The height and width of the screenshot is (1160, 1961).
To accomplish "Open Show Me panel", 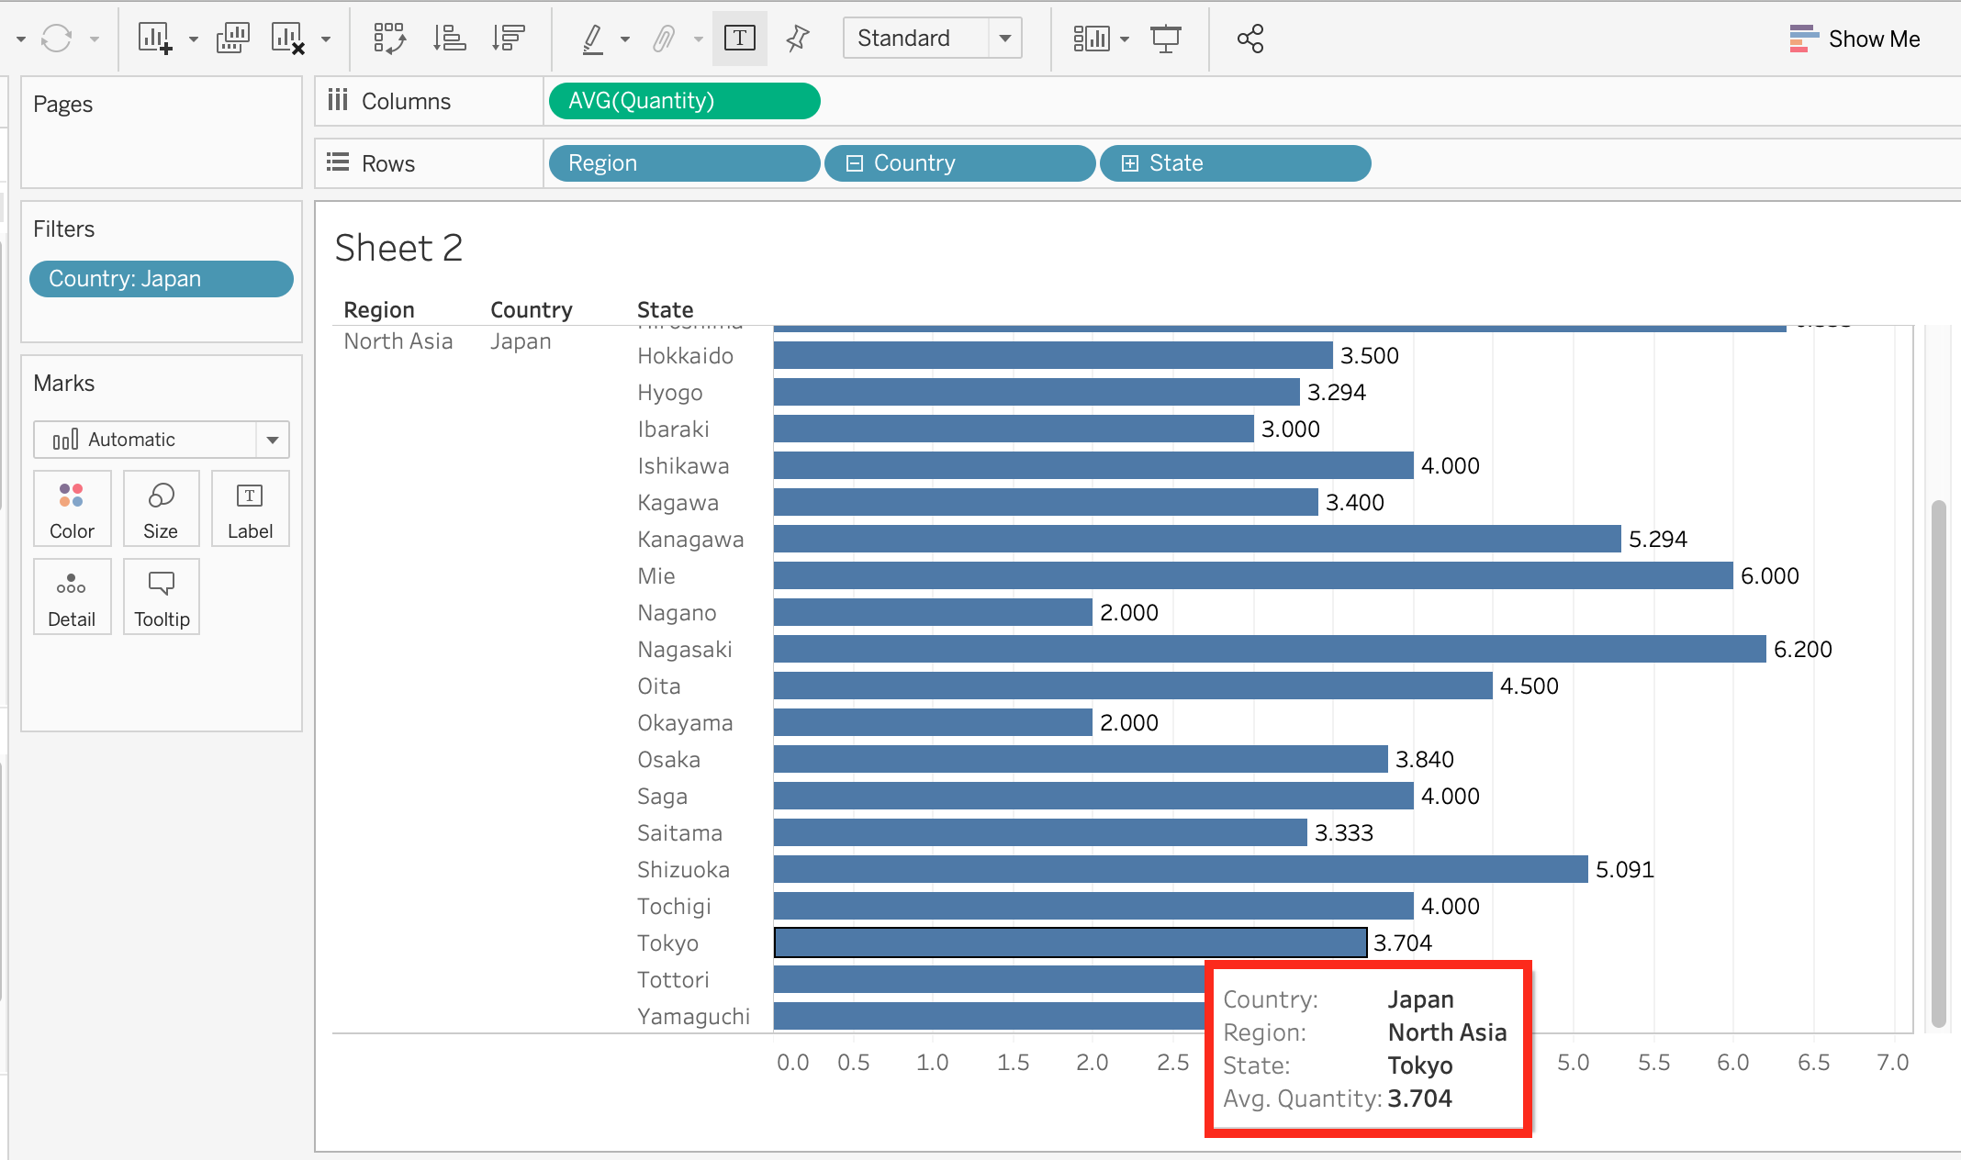I will point(1855,39).
